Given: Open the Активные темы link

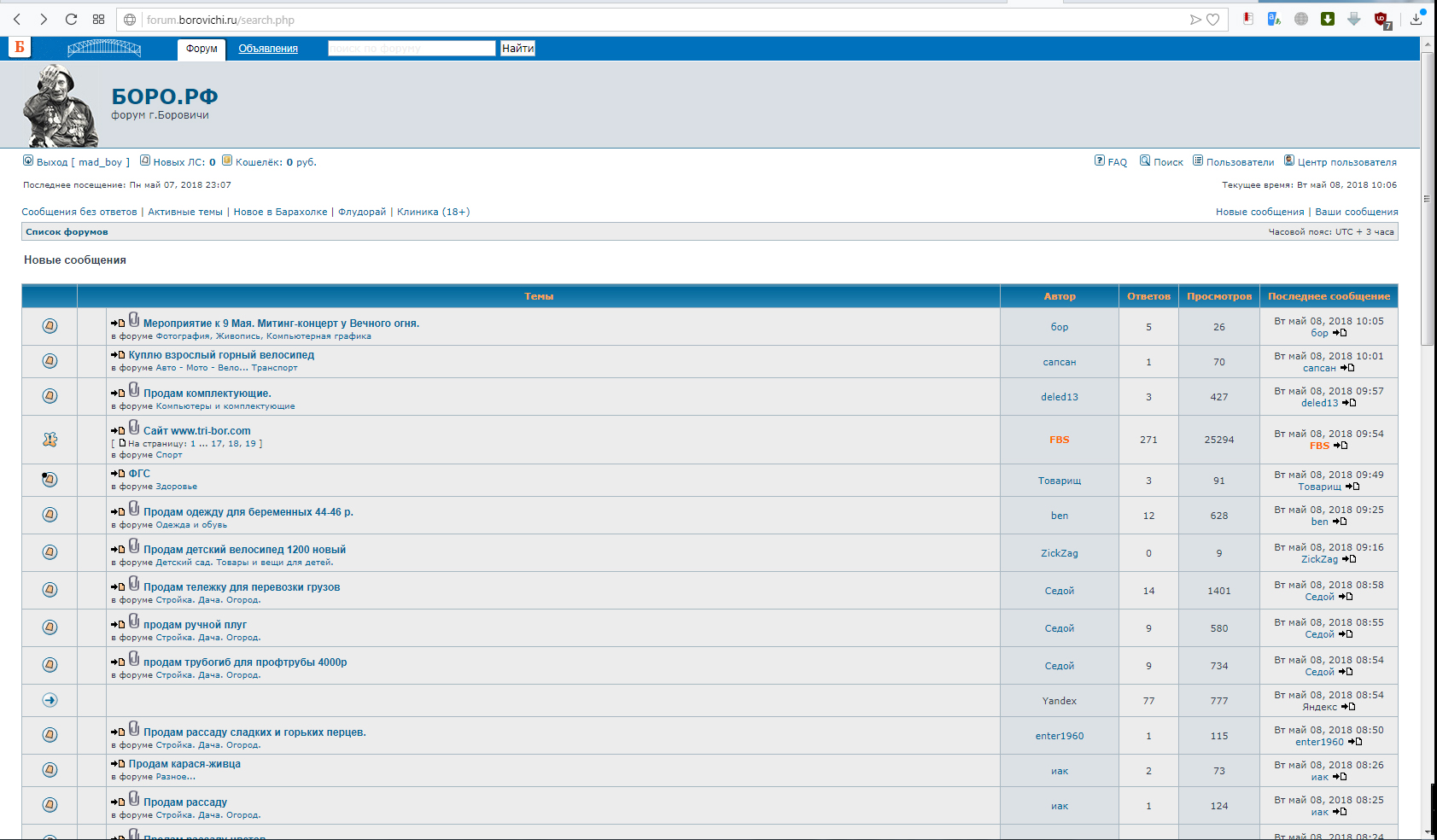Looking at the screenshot, I should [x=185, y=212].
